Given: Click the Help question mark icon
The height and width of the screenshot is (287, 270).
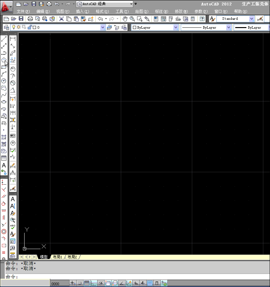Looking at the screenshot, I should coord(202,19).
